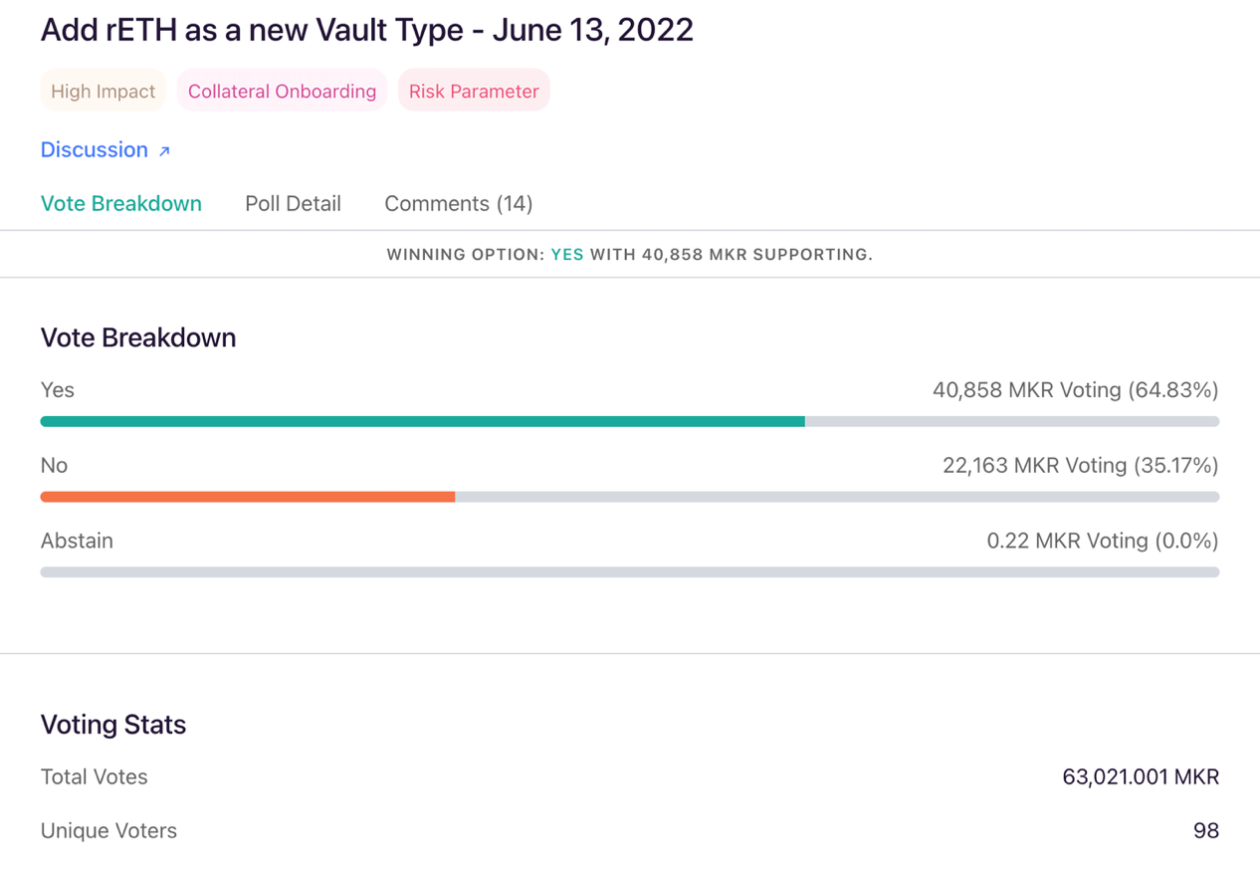The image size is (1260, 875).
Task: Click the winning option YES text
Action: click(x=567, y=255)
